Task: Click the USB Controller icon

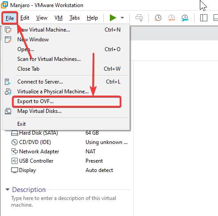Action: pyautogui.click(x=15, y=161)
